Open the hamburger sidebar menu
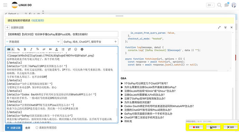Image resolution: width=239 pixels, height=132 pixels. point(5,5)
